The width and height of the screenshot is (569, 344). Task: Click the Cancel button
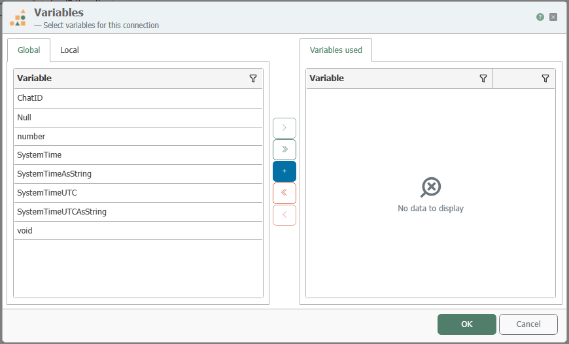tap(528, 324)
